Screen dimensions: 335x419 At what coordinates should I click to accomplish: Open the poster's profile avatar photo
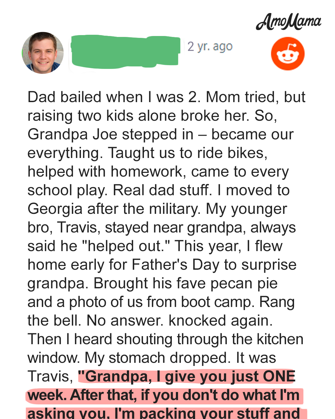43,53
